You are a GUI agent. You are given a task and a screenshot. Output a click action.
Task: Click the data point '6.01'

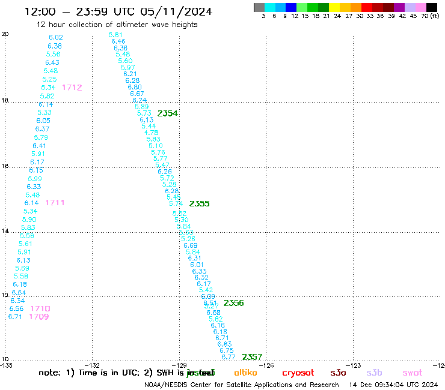[x=197, y=265]
